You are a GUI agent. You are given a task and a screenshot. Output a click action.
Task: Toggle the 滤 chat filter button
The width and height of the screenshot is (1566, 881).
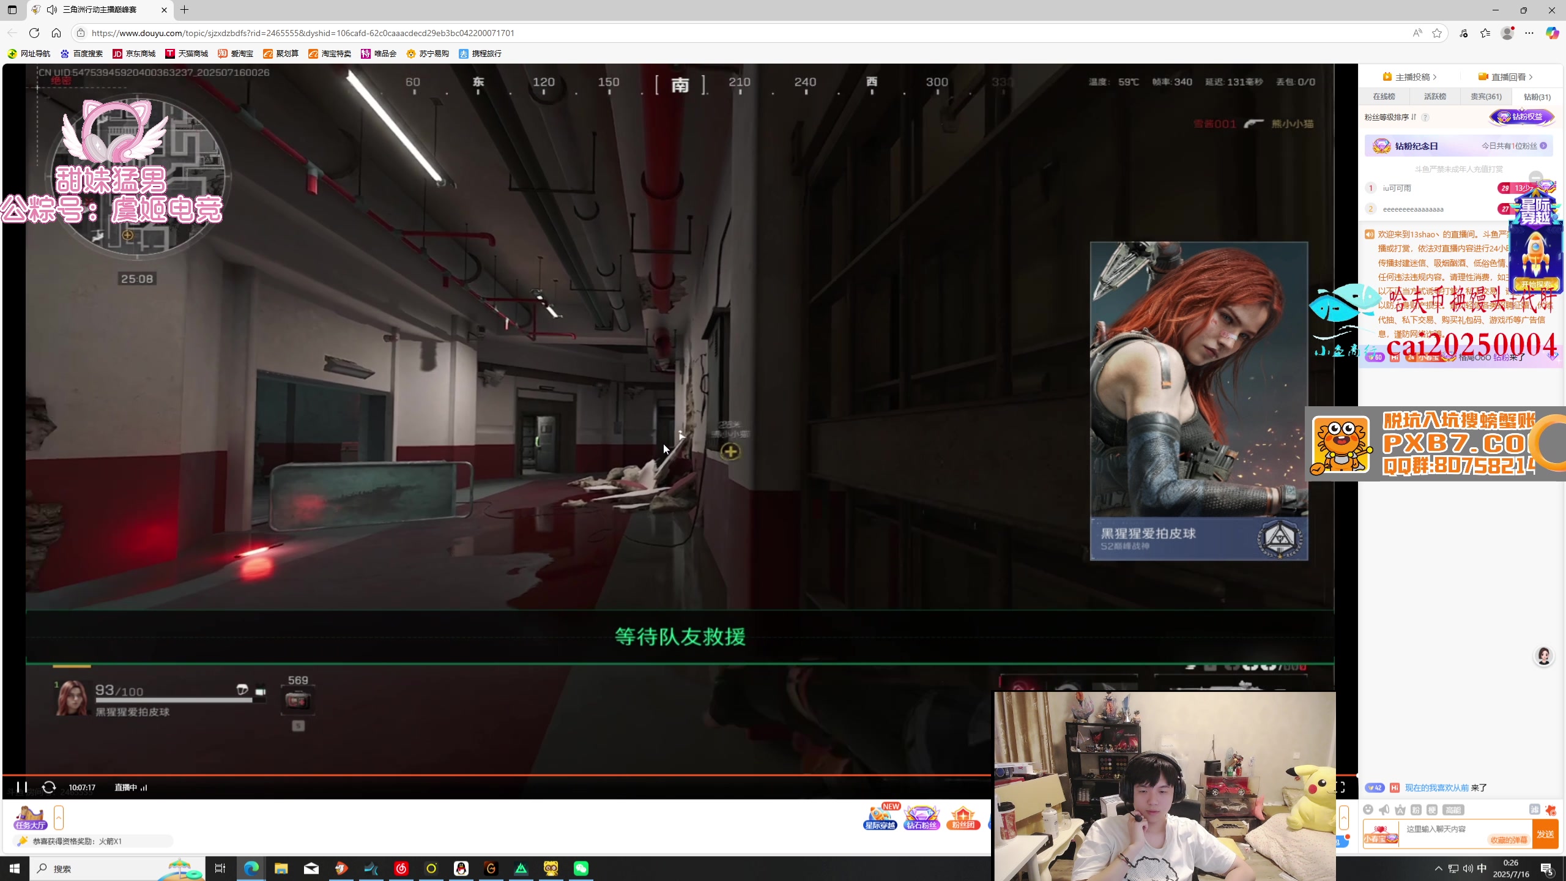tap(1534, 809)
